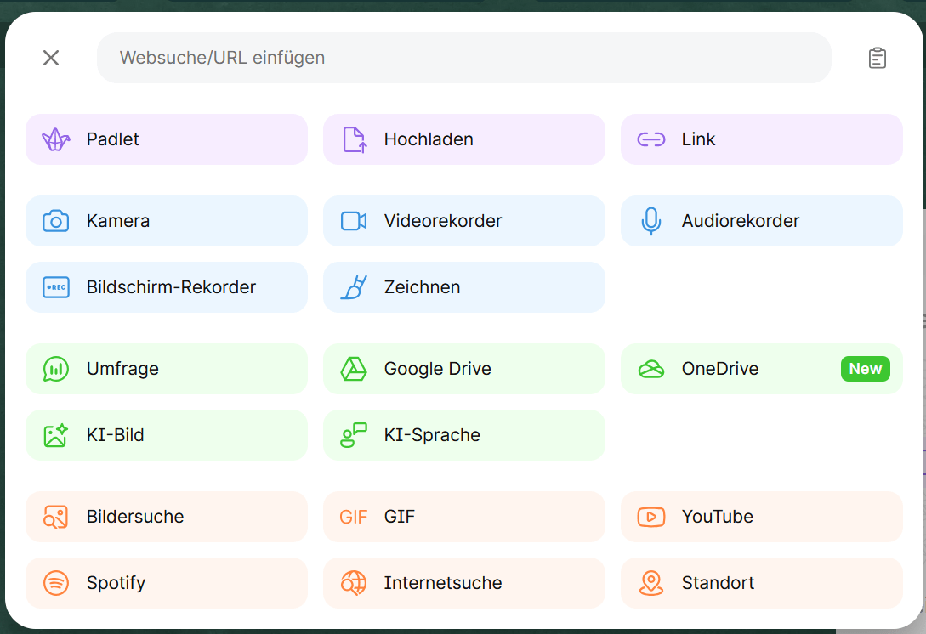Choose the KI-Sprache option
This screenshot has width=926, height=634.
[x=463, y=435]
